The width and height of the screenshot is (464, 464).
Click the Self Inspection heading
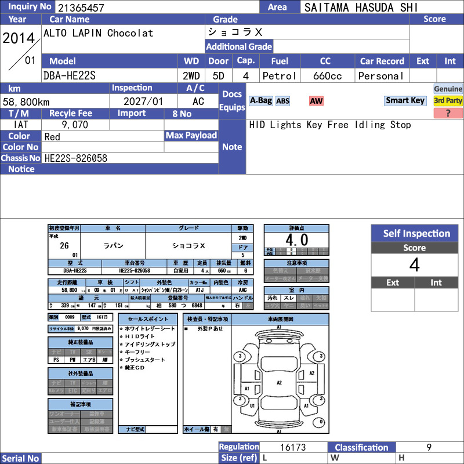(415, 234)
